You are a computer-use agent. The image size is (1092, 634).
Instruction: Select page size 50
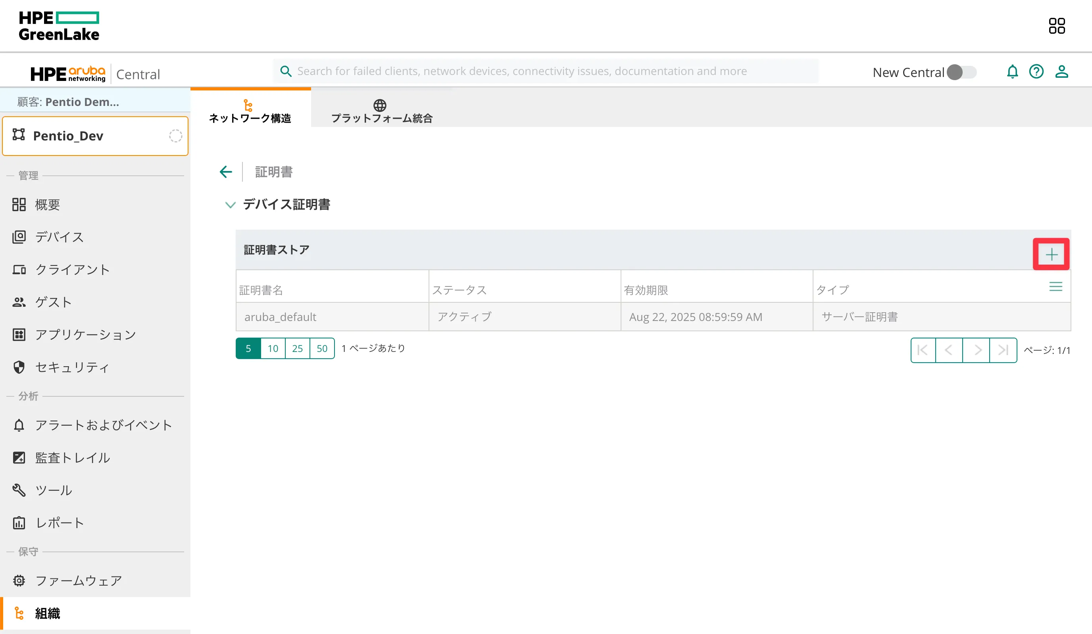point(322,348)
